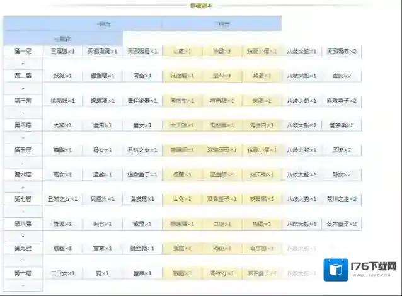Select the 天邪鬼赤×2 cell
402x296 pixels.
pyautogui.click(x=342, y=51)
